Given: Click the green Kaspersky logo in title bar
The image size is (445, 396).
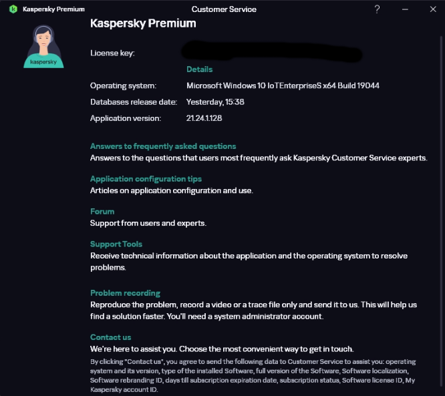Looking at the screenshot, I should click(13, 9).
